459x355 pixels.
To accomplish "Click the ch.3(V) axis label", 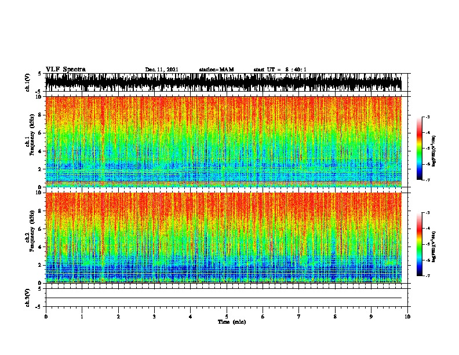I will pos(28,298).
